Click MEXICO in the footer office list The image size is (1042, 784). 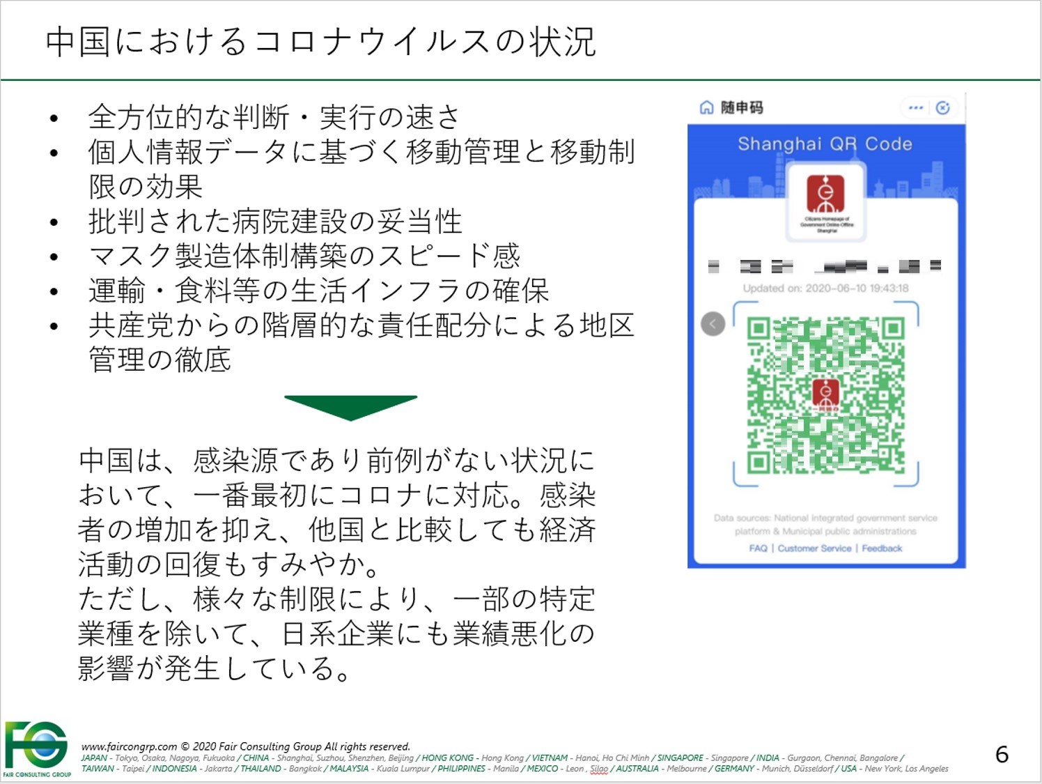(542, 769)
